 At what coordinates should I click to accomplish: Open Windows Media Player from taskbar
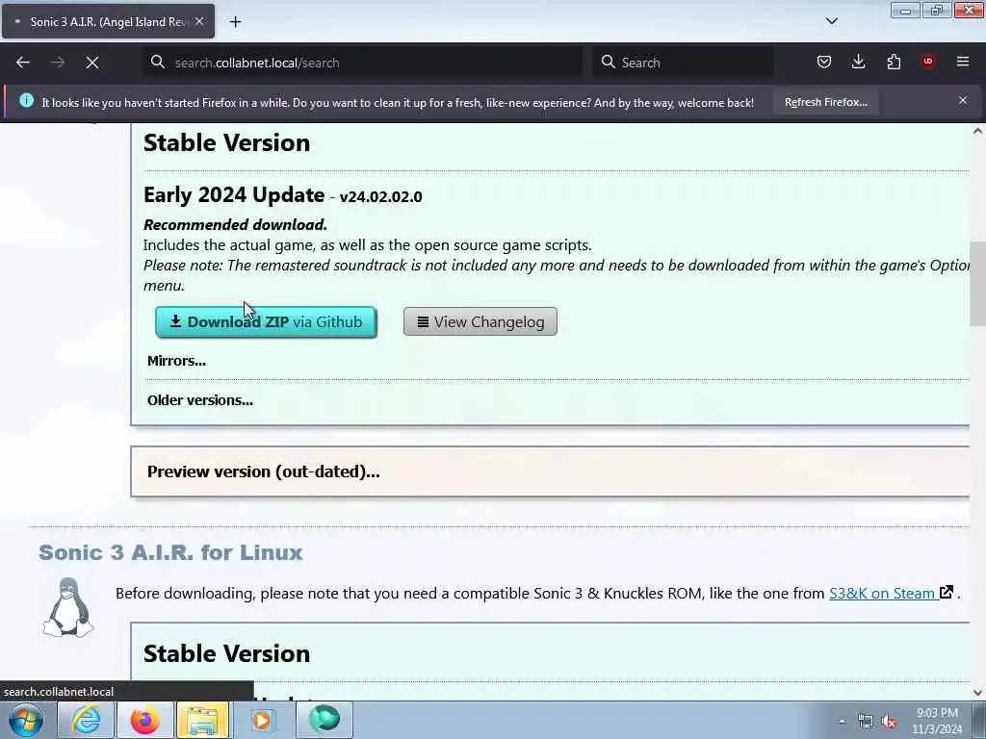pos(262,720)
